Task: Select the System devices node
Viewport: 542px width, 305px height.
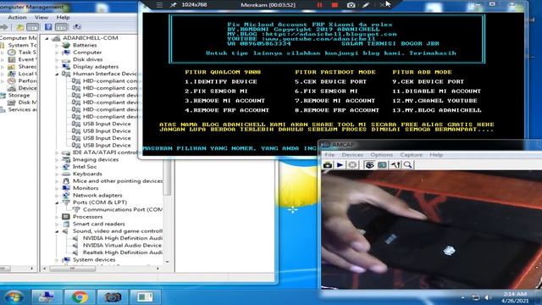Action: click(x=94, y=260)
